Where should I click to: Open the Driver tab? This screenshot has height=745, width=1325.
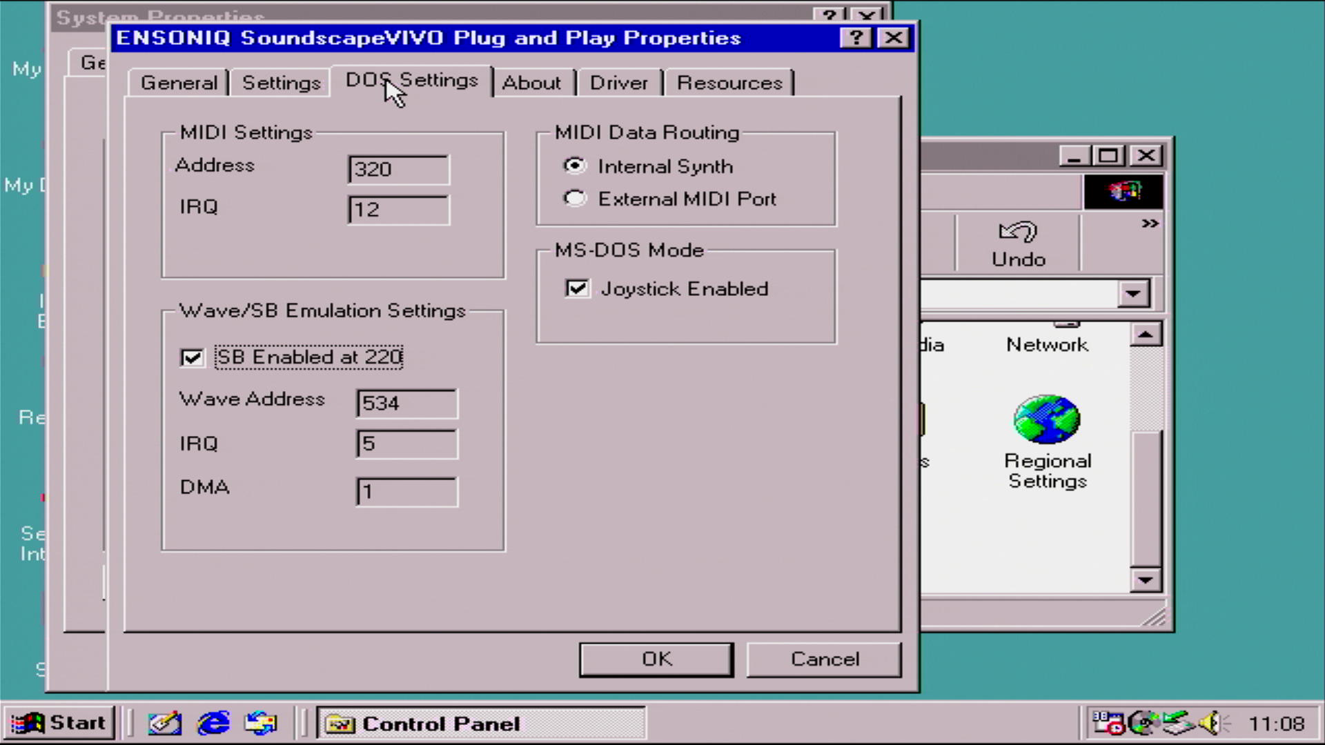pos(618,83)
